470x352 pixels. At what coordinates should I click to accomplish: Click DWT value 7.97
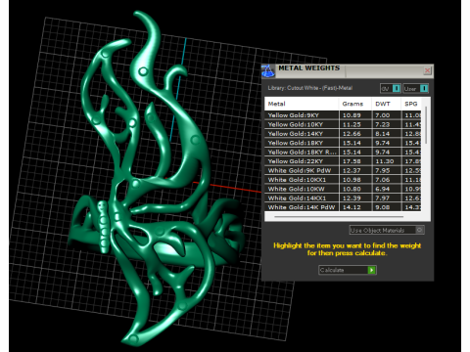(x=383, y=198)
